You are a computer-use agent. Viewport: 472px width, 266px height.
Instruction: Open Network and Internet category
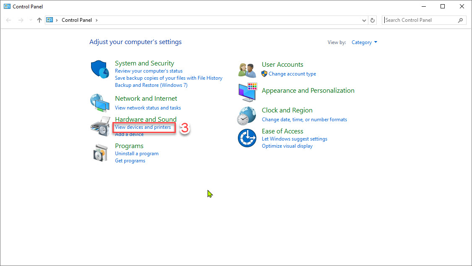tap(146, 99)
